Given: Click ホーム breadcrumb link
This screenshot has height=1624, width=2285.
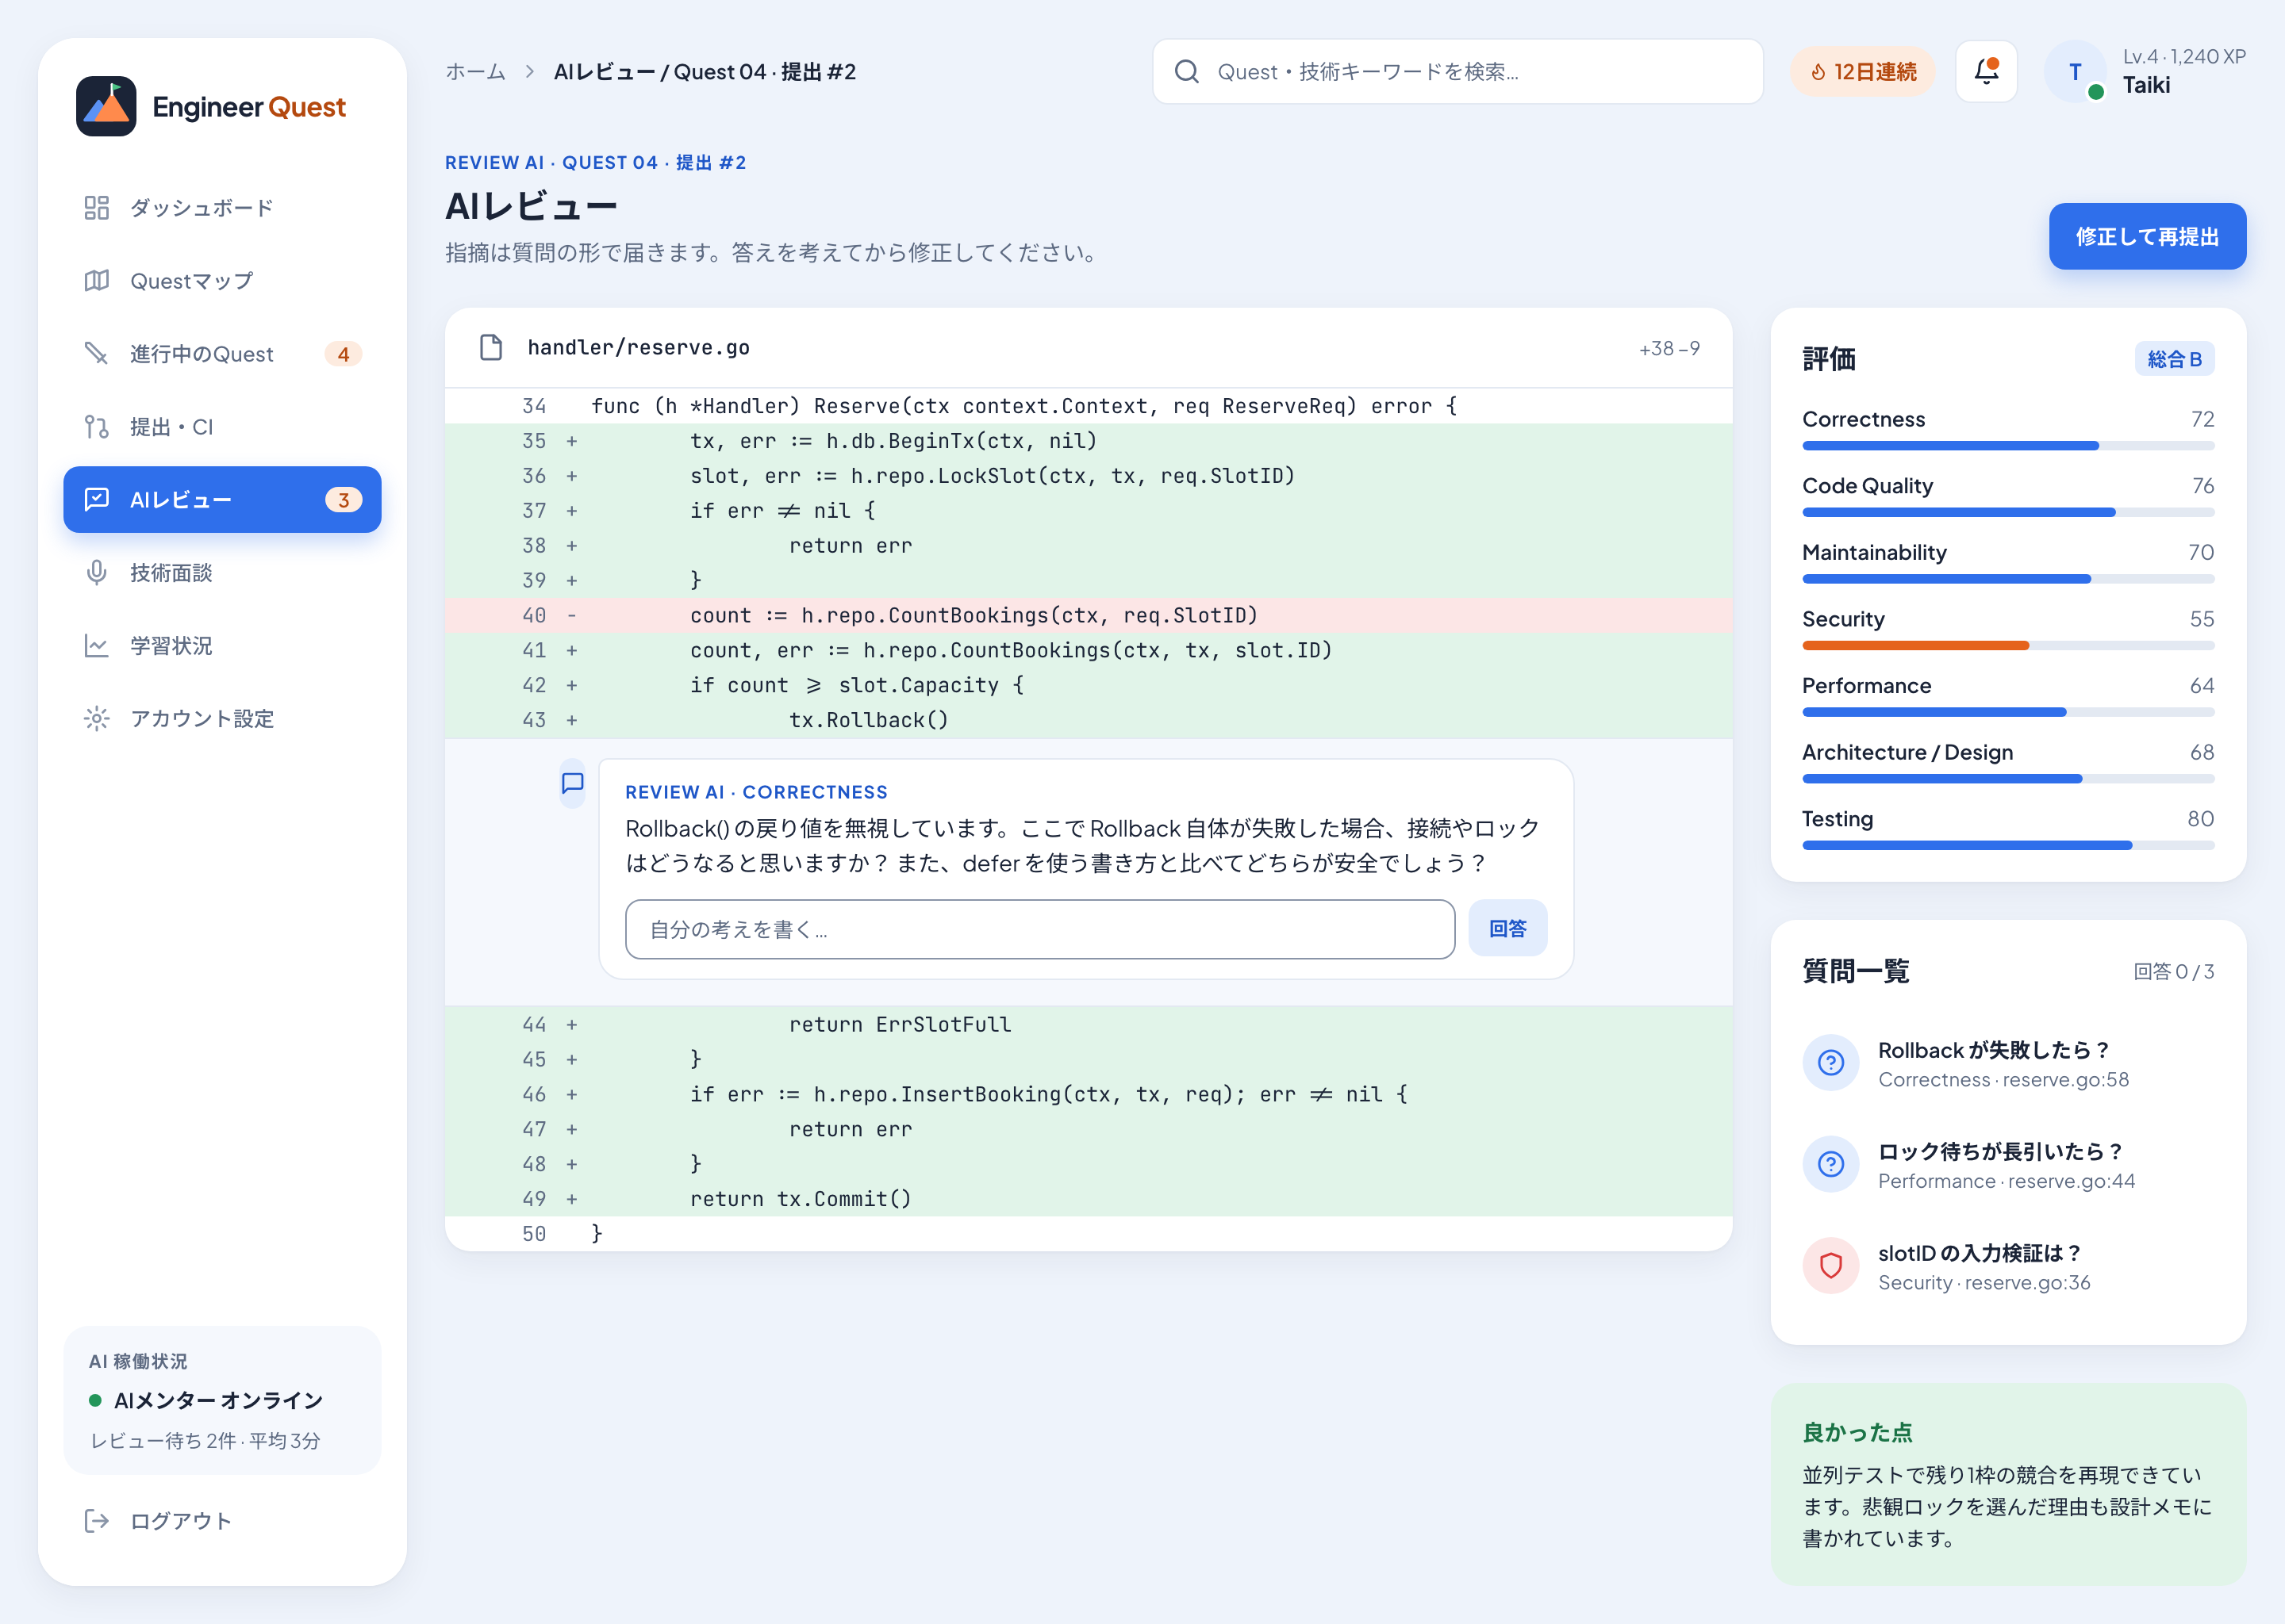Looking at the screenshot, I should [475, 71].
